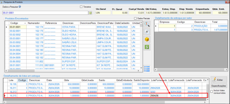Click the Referencia column header
Image resolution: width=230 pixels, height=104 pixels.
[x=53, y=23]
